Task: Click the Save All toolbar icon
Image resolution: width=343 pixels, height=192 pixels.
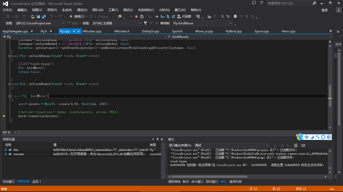Action: tap(44, 17)
